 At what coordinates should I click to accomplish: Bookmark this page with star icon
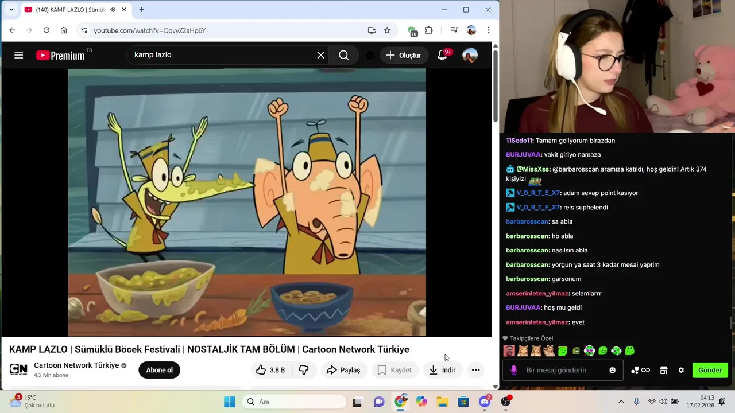pos(387,30)
